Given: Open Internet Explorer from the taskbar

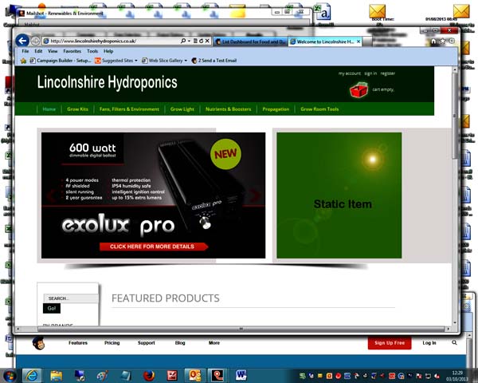Looking at the screenshot, I should click(x=31, y=375).
